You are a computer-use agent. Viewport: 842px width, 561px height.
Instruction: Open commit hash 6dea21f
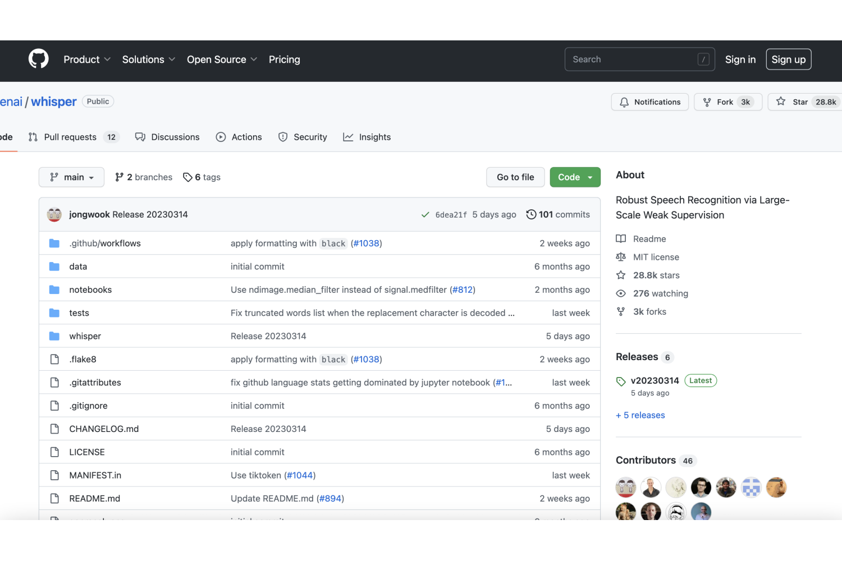click(x=451, y=215)
